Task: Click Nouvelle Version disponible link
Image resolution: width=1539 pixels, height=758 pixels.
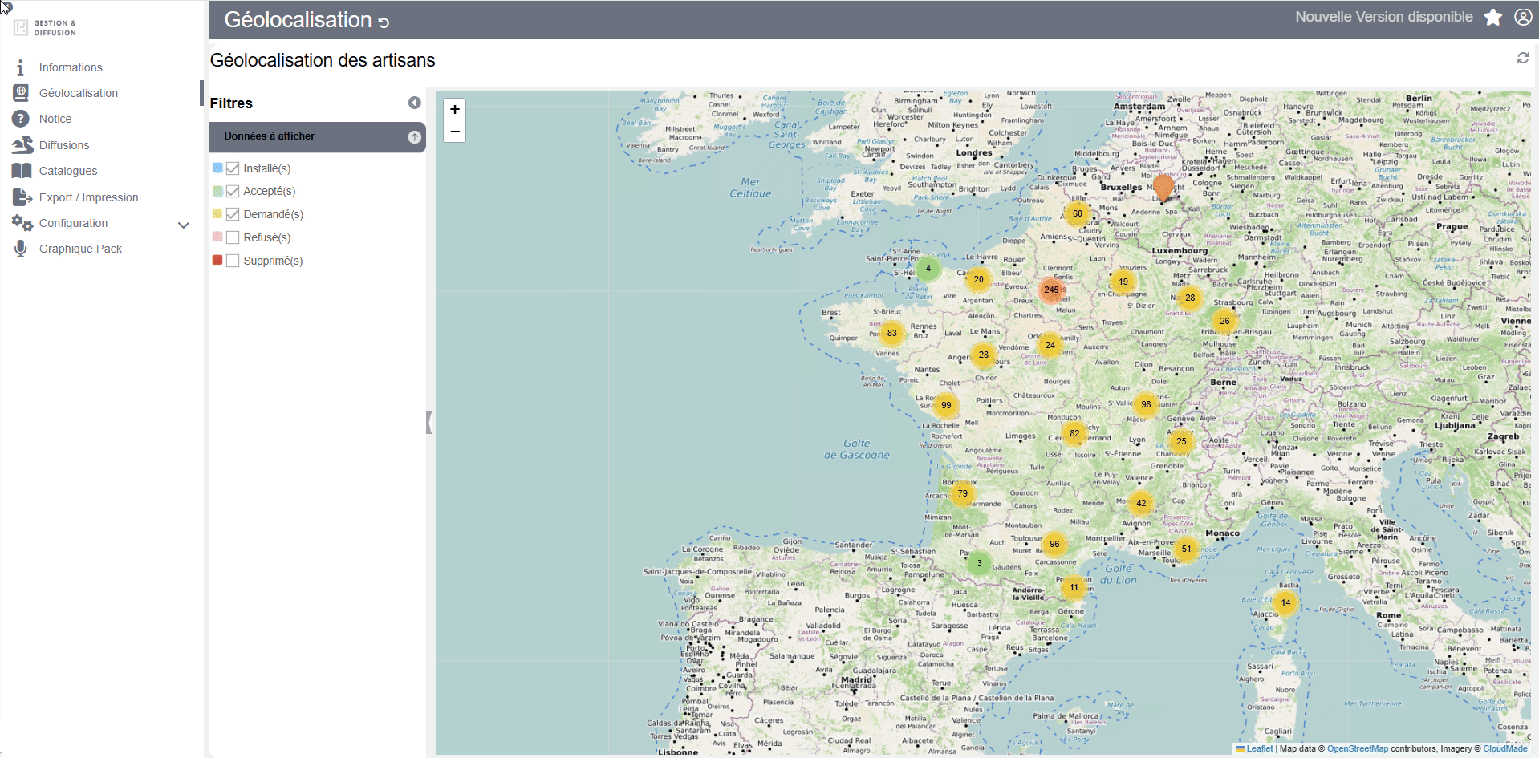Action: (1383, 17)
